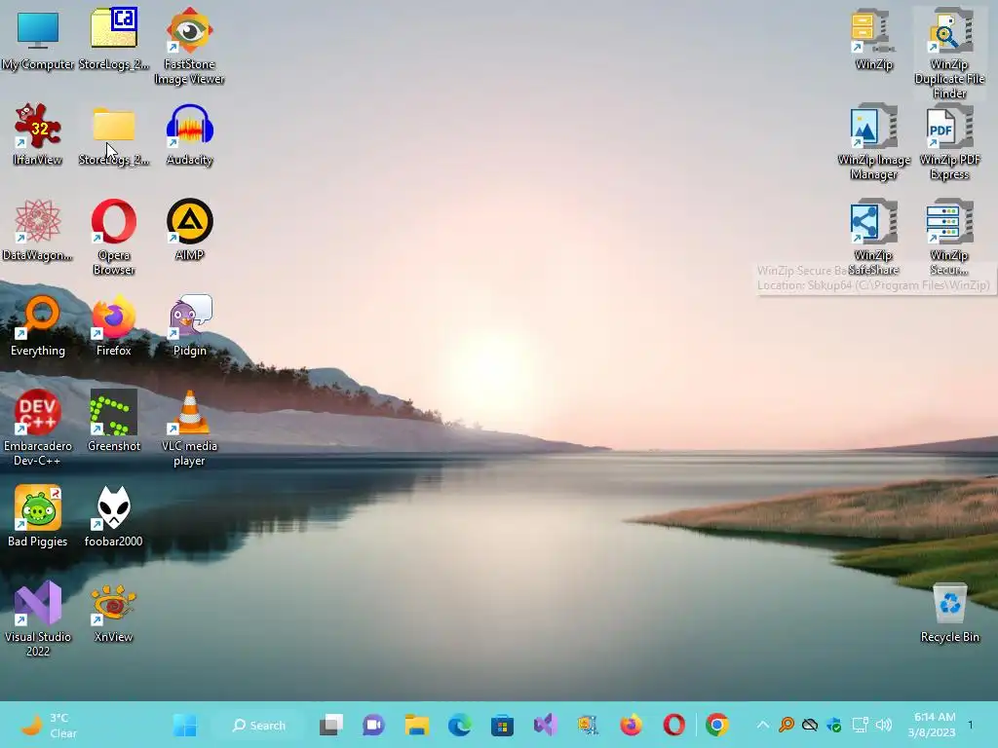Select the Pidgin desktop shortcut

[x=190, y=325]
